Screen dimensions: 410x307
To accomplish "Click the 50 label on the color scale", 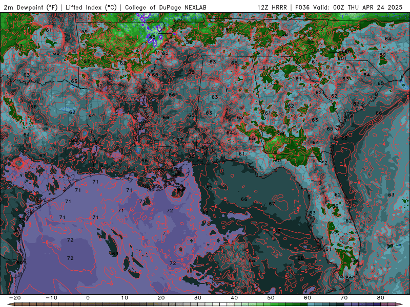I will (x=271, y=298).
